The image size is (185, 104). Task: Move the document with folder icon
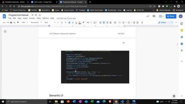tap(36, 15)
